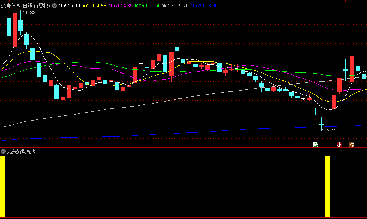Click the MA5: 5.00 indicator label
367x219 pixels.
[x=69, y=6]
